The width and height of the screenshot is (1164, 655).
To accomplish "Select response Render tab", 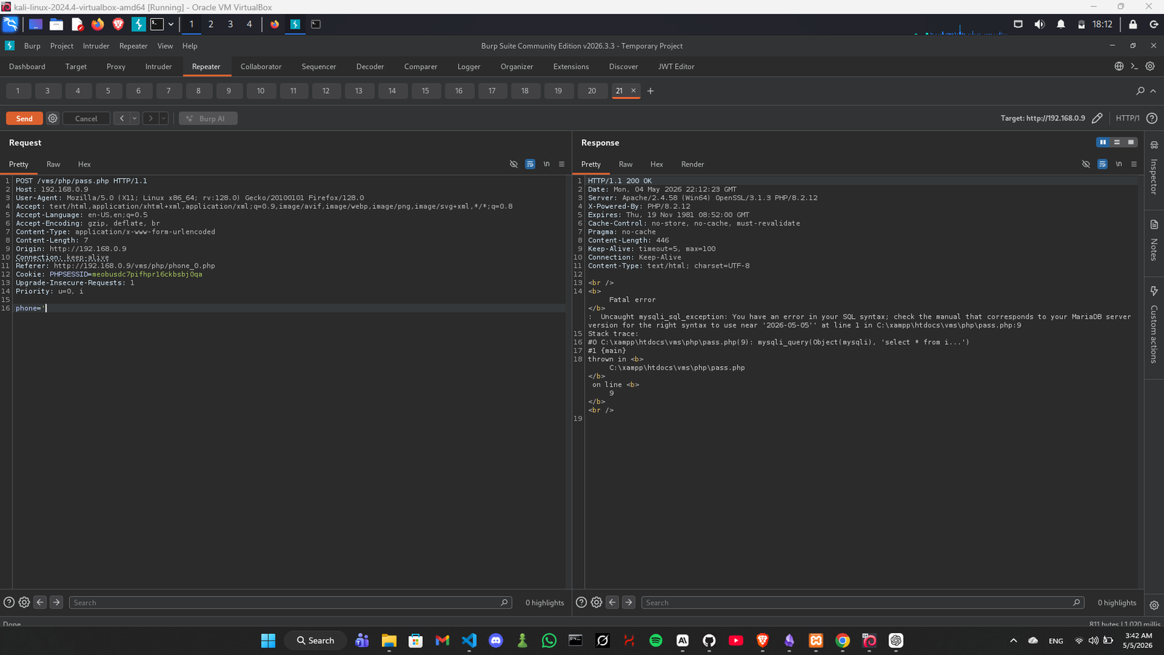I will (x=693, y=164).
